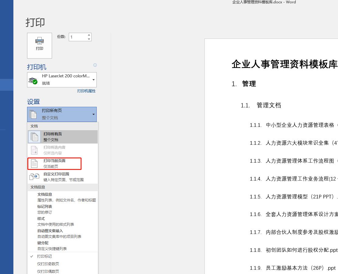Select 标记列表 from the menu
The width and height of the screenshot is (338, 274).
click(x=45, y=206)
